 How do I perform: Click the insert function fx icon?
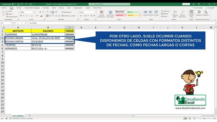(x=26, y=23)
